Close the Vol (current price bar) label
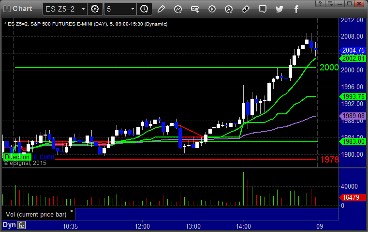 [x=71, y=211]
